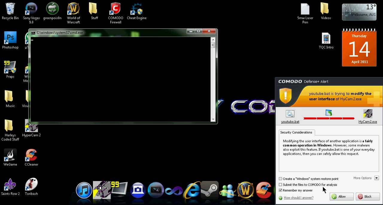Click the HyCam2.exe icon in COMODO alert

[368, 114]
